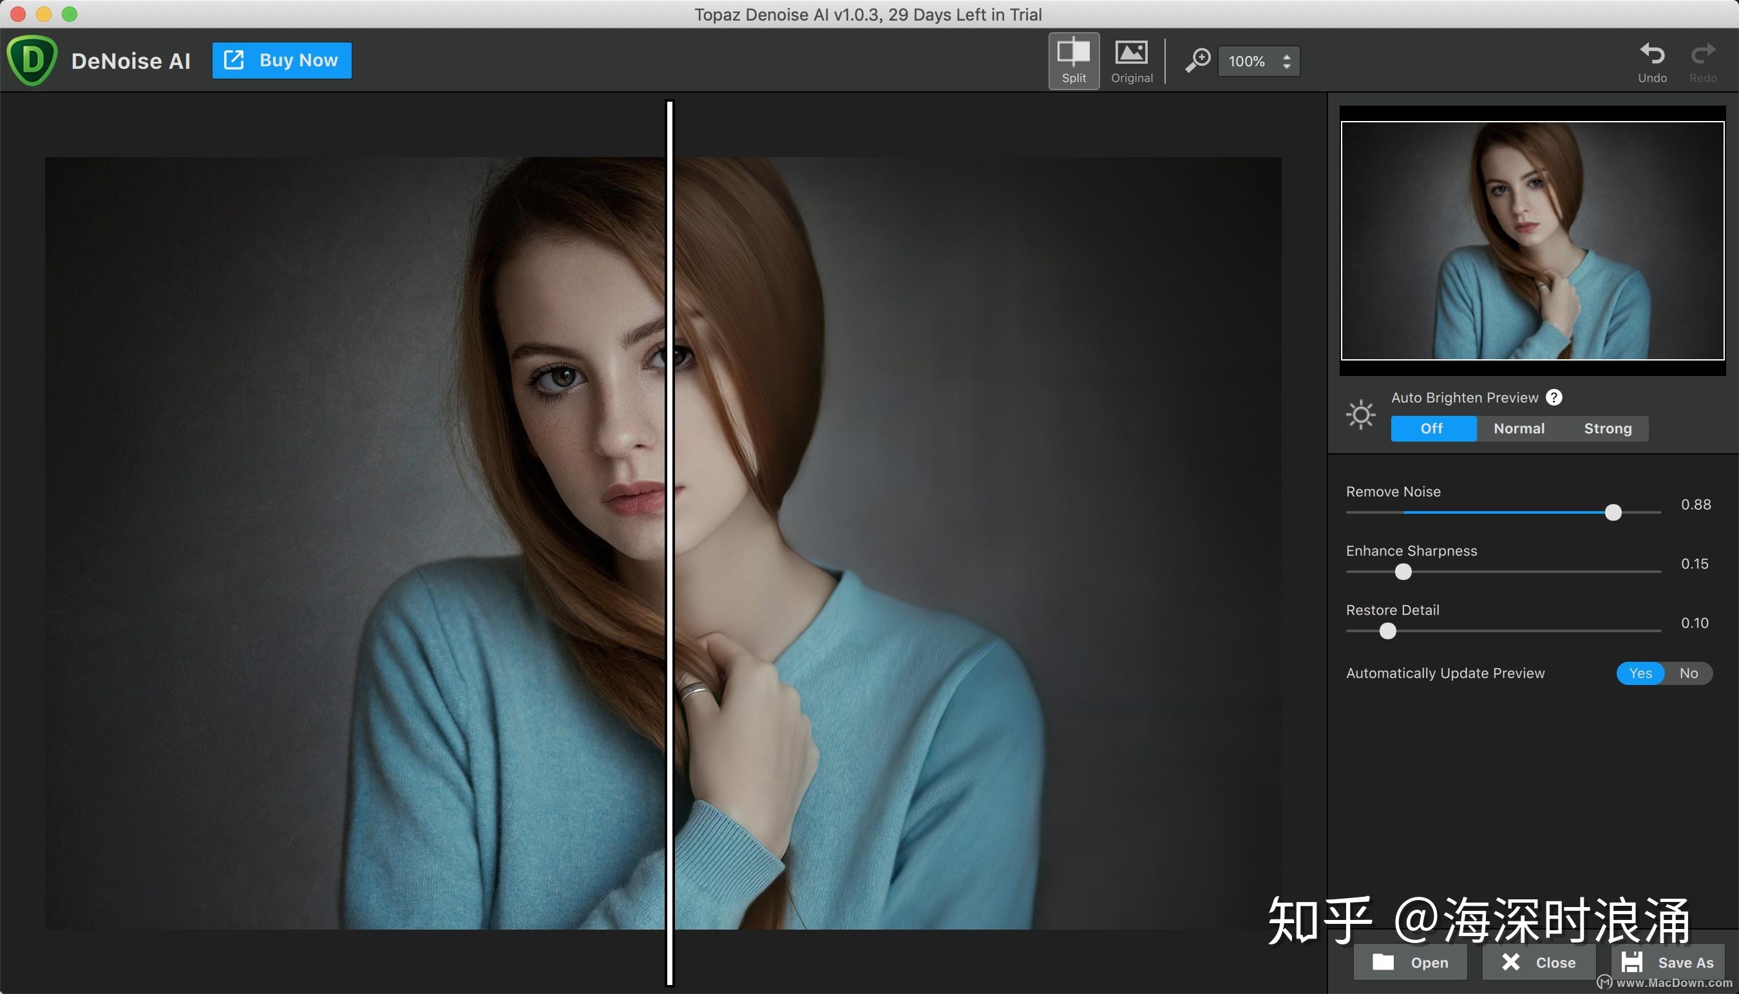Click the navigator preview thumbnail

point(1532,240)
